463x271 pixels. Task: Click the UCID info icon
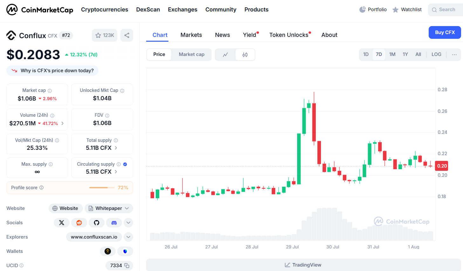tap(21, 266)
